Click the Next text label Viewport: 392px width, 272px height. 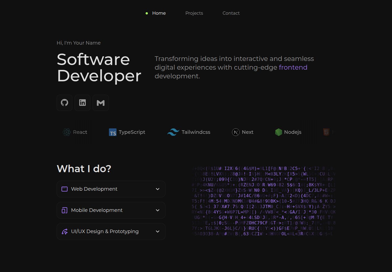247,132
